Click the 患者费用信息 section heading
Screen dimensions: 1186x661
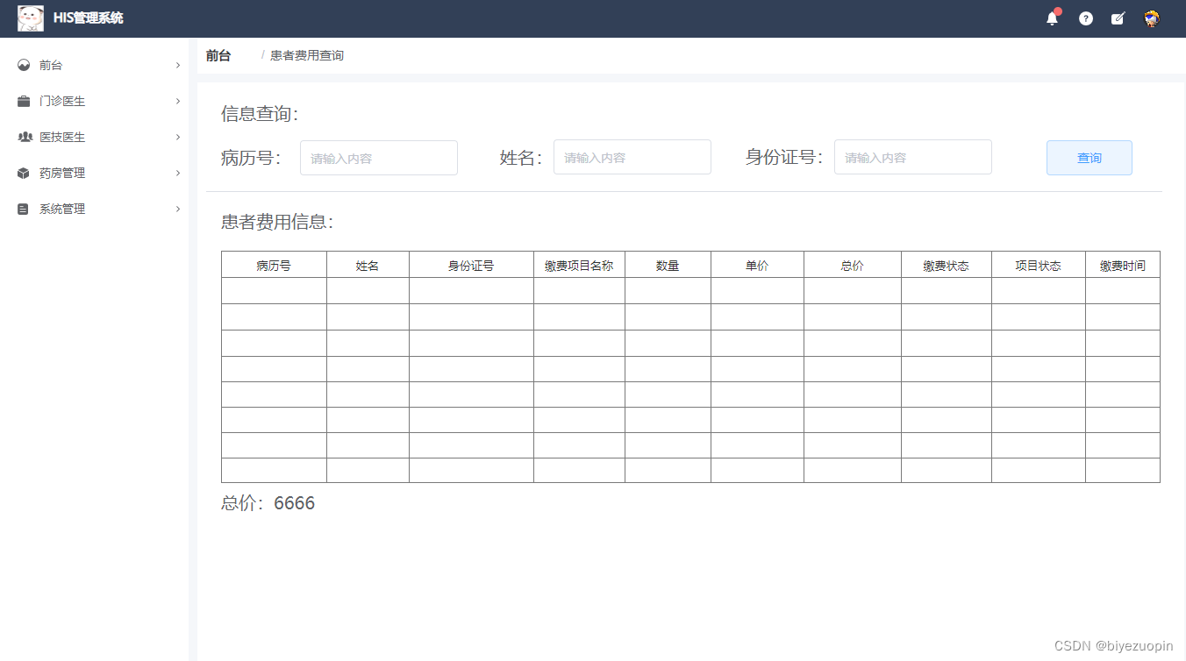[277, 222]
